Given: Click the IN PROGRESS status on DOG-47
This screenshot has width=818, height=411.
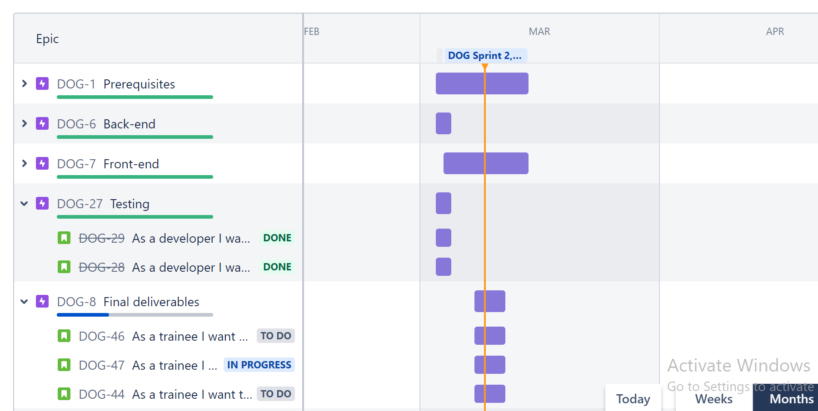Looking at the screenshot, I should pyautogui.click(x=259, y=365).
